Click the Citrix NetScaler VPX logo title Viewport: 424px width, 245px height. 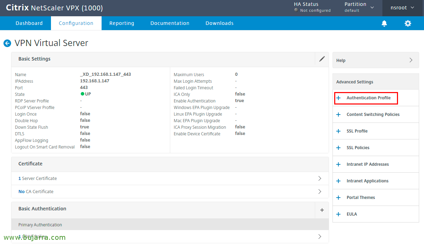54,8
